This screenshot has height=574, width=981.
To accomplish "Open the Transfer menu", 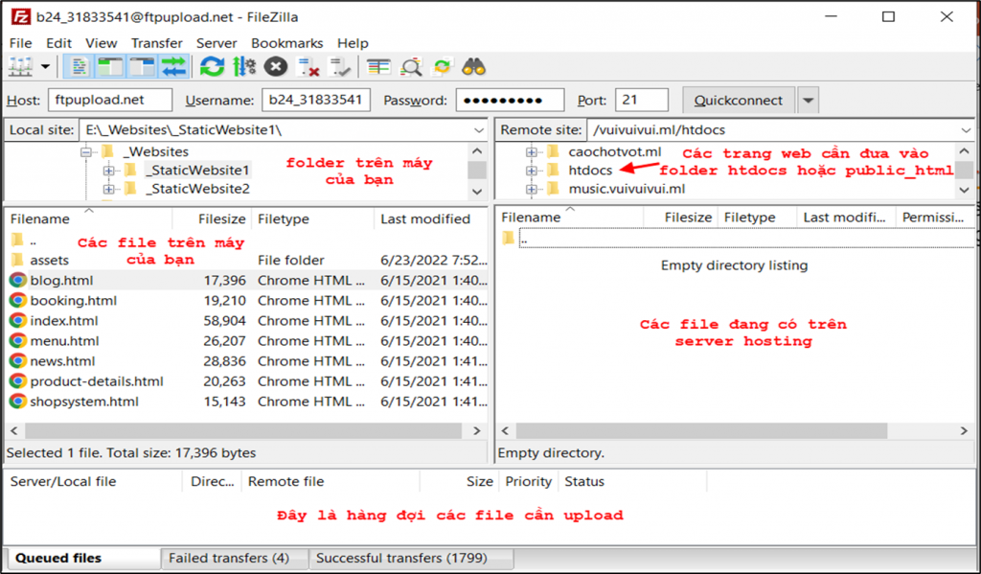I will coord(156,43).
